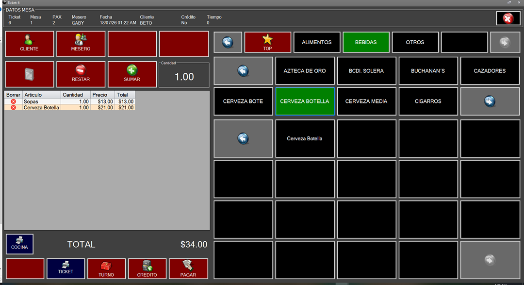The width and height of the screenshot is (524, 285).
Task: Click back arrow beside AZTECA DE ORO
Action: 243,70
